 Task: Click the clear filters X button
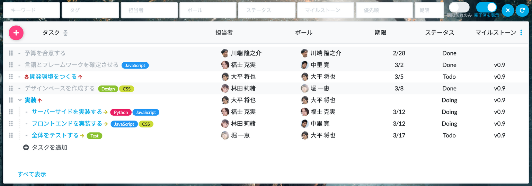pos(508,10)
